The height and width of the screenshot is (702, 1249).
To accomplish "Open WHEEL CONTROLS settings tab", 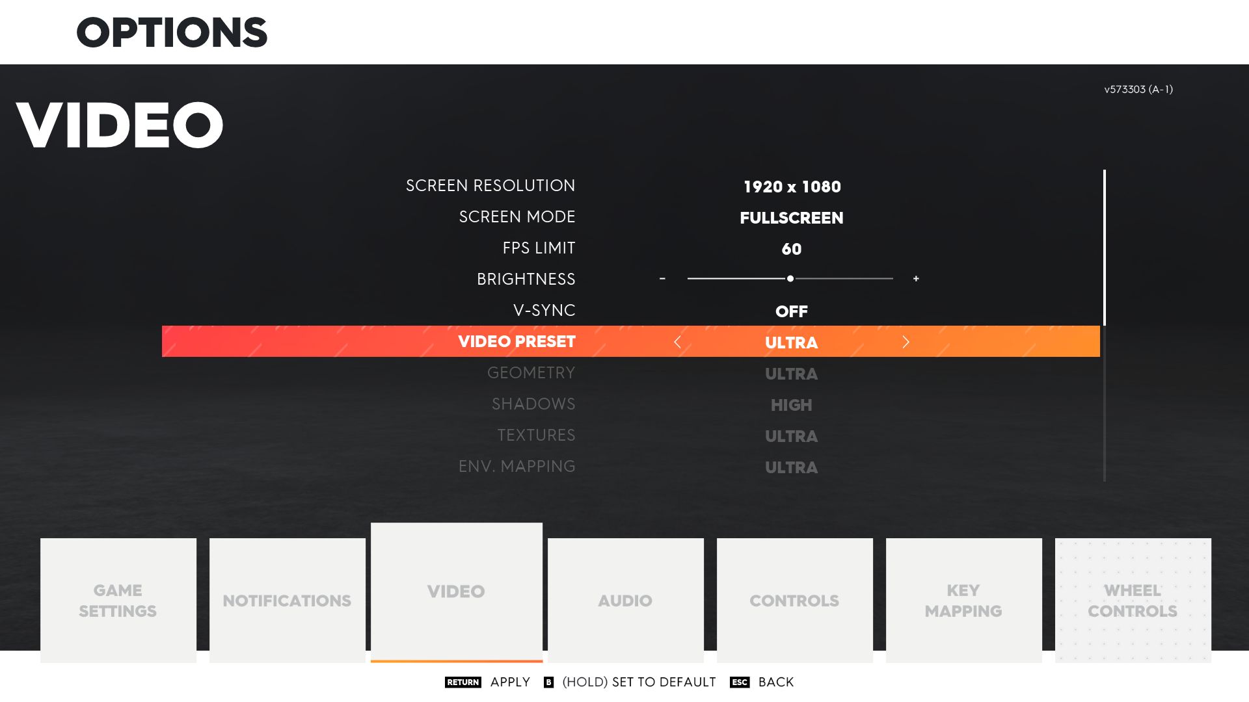I will (x=1133, y=600).
